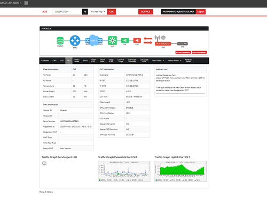The image size is (267, 197).
Task: Open the application grid icon in top bar
Action: (26, 3)
